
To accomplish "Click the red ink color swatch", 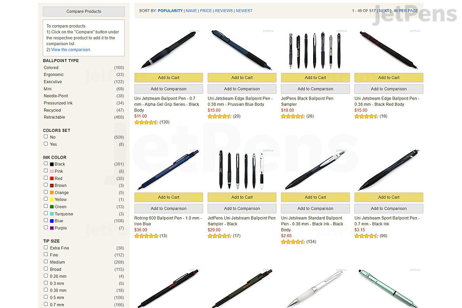I will (52, 179).
